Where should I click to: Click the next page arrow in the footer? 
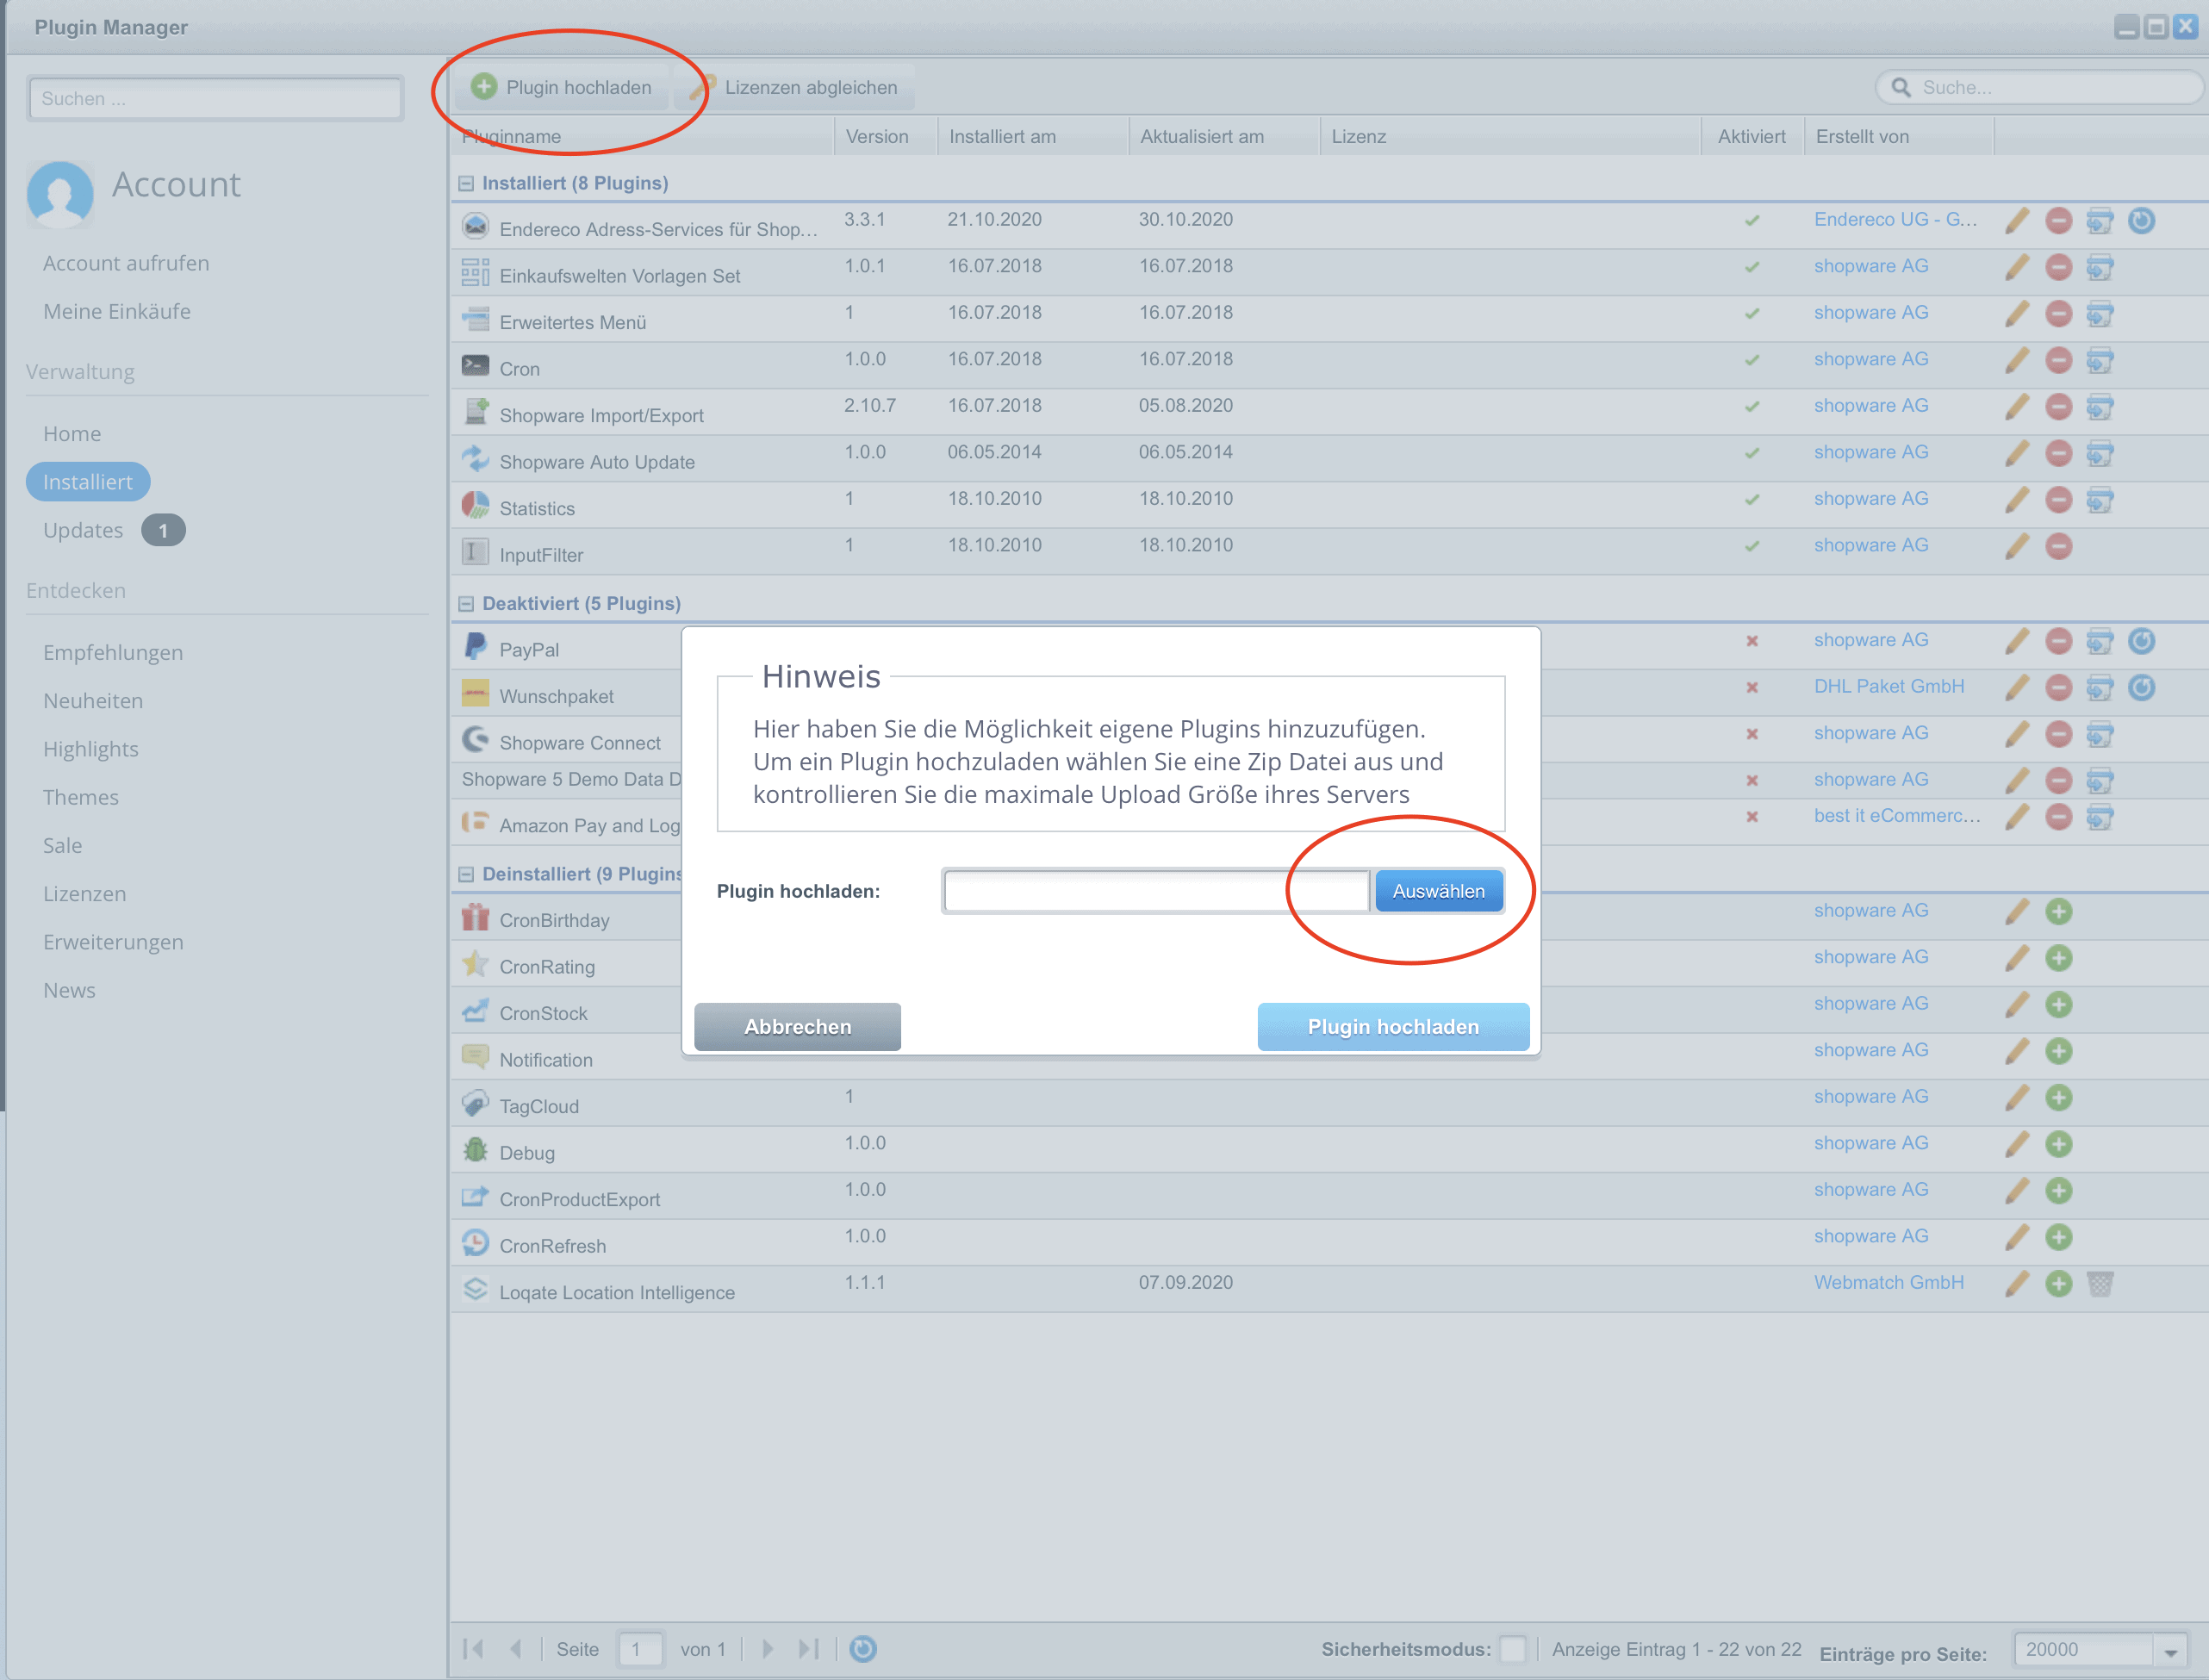767,1649
